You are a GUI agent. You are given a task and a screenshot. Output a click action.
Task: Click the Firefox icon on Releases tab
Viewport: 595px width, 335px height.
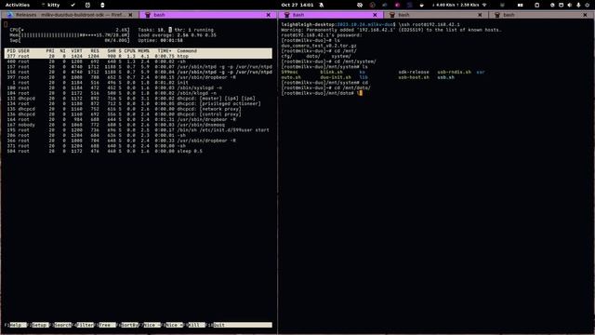pyautogui.click(x=10, y=15)
